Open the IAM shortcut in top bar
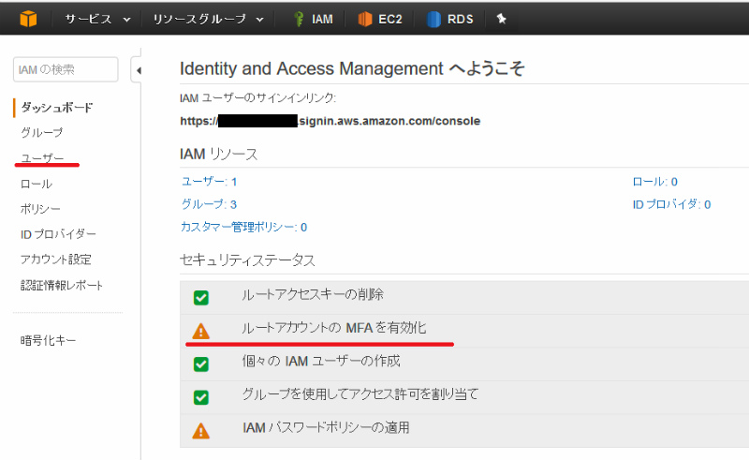 (x=312, y=19)
